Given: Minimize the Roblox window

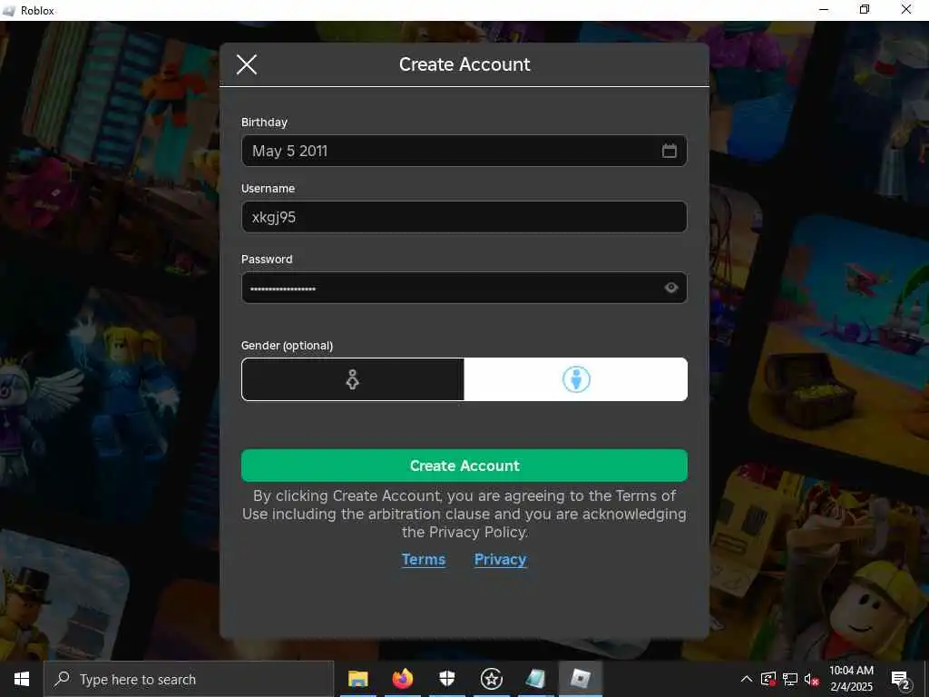Looking at the screenshot, I should tap(824, 9).
